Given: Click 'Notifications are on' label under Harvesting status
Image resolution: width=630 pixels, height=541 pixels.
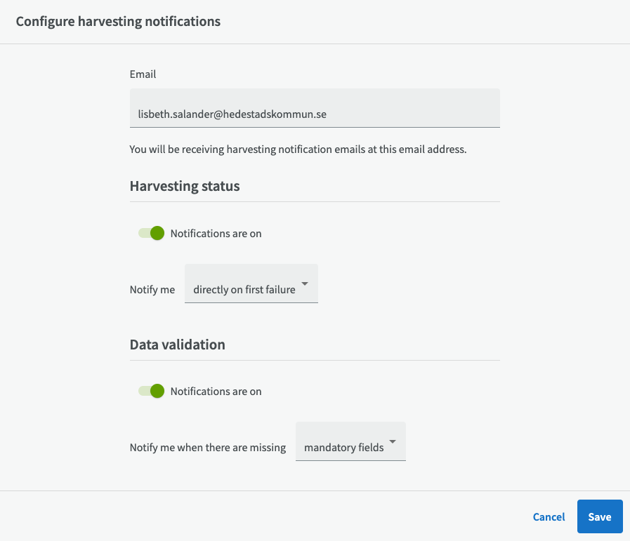Looking at the screenshot, I should pyautogui.click(x=216, y=234).
